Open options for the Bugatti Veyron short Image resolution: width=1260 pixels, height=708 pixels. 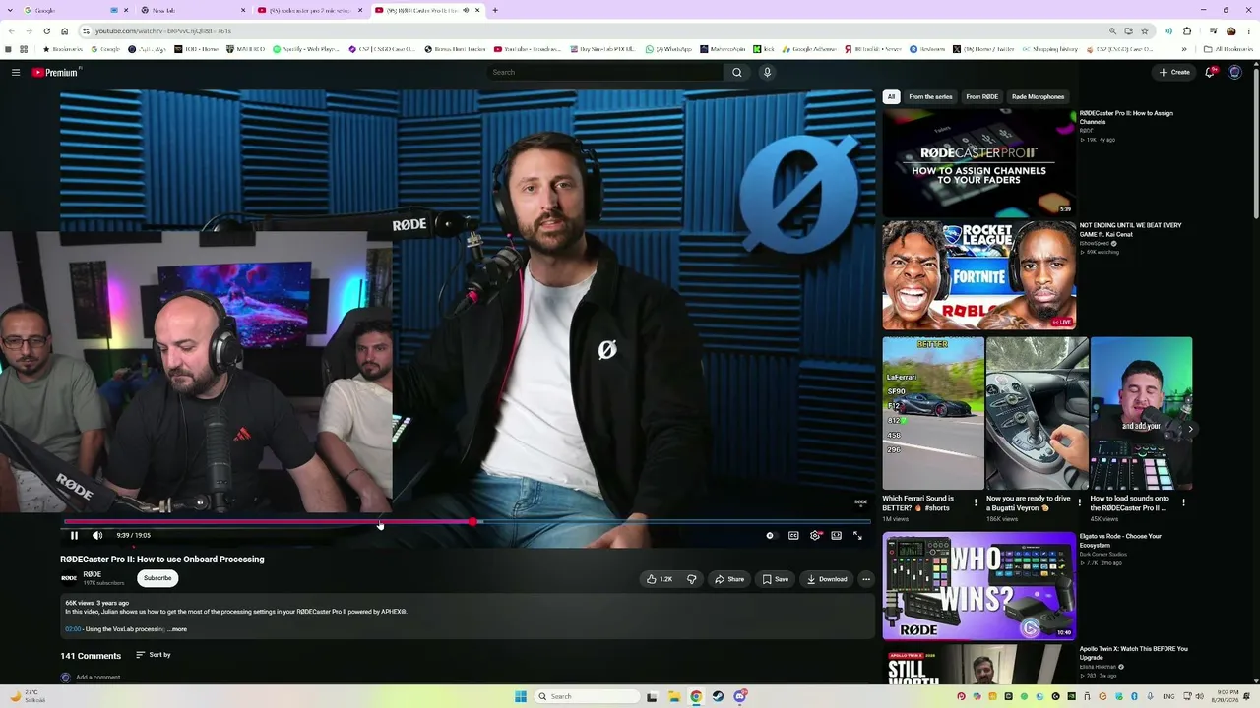coord(1080,501)
